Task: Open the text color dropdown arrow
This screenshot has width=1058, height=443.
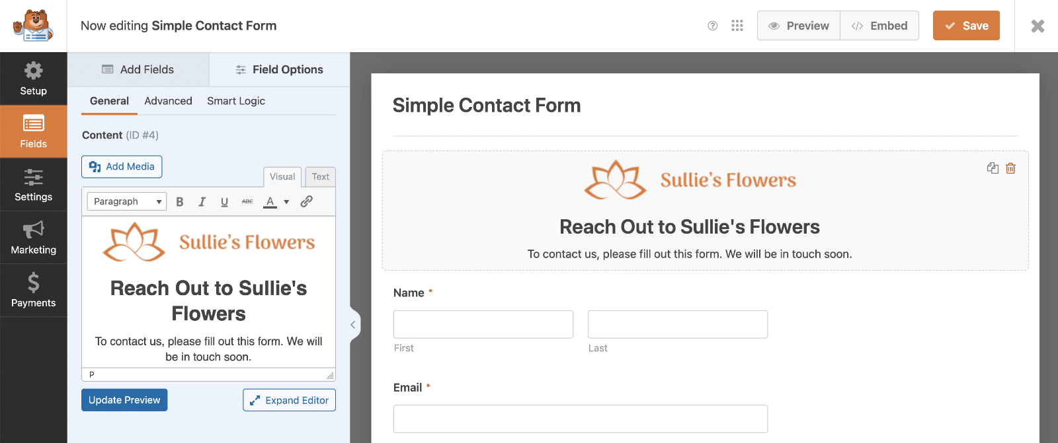Action: coord(286,201)
